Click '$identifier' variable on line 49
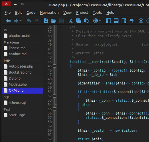Image resolution: width=149 pixels, height=142 pixels. point(88,83)
